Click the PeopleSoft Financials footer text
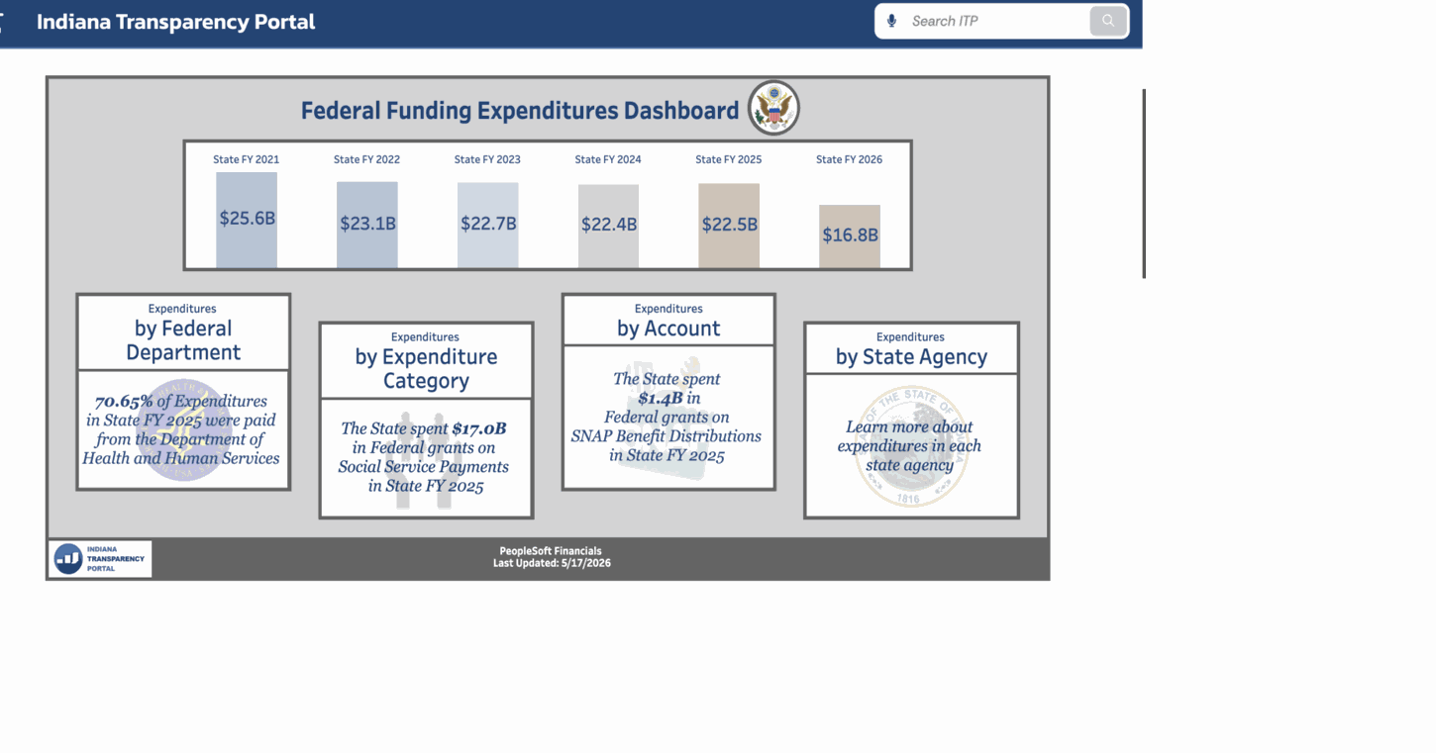 coord(551,551)
